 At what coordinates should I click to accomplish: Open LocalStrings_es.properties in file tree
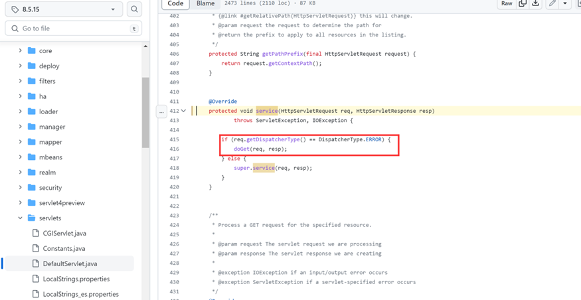click(81, 294)
